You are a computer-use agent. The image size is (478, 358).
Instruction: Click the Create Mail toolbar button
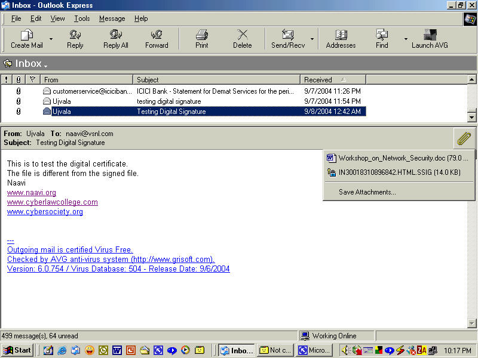point(26,39)
